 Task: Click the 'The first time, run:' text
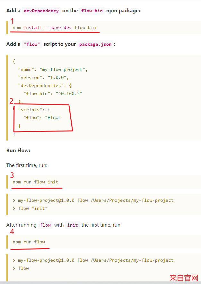(x=27, y=165)
